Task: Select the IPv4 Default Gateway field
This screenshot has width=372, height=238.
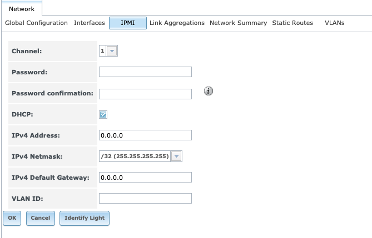Action: pyautogui.click(x=145, y=178)
